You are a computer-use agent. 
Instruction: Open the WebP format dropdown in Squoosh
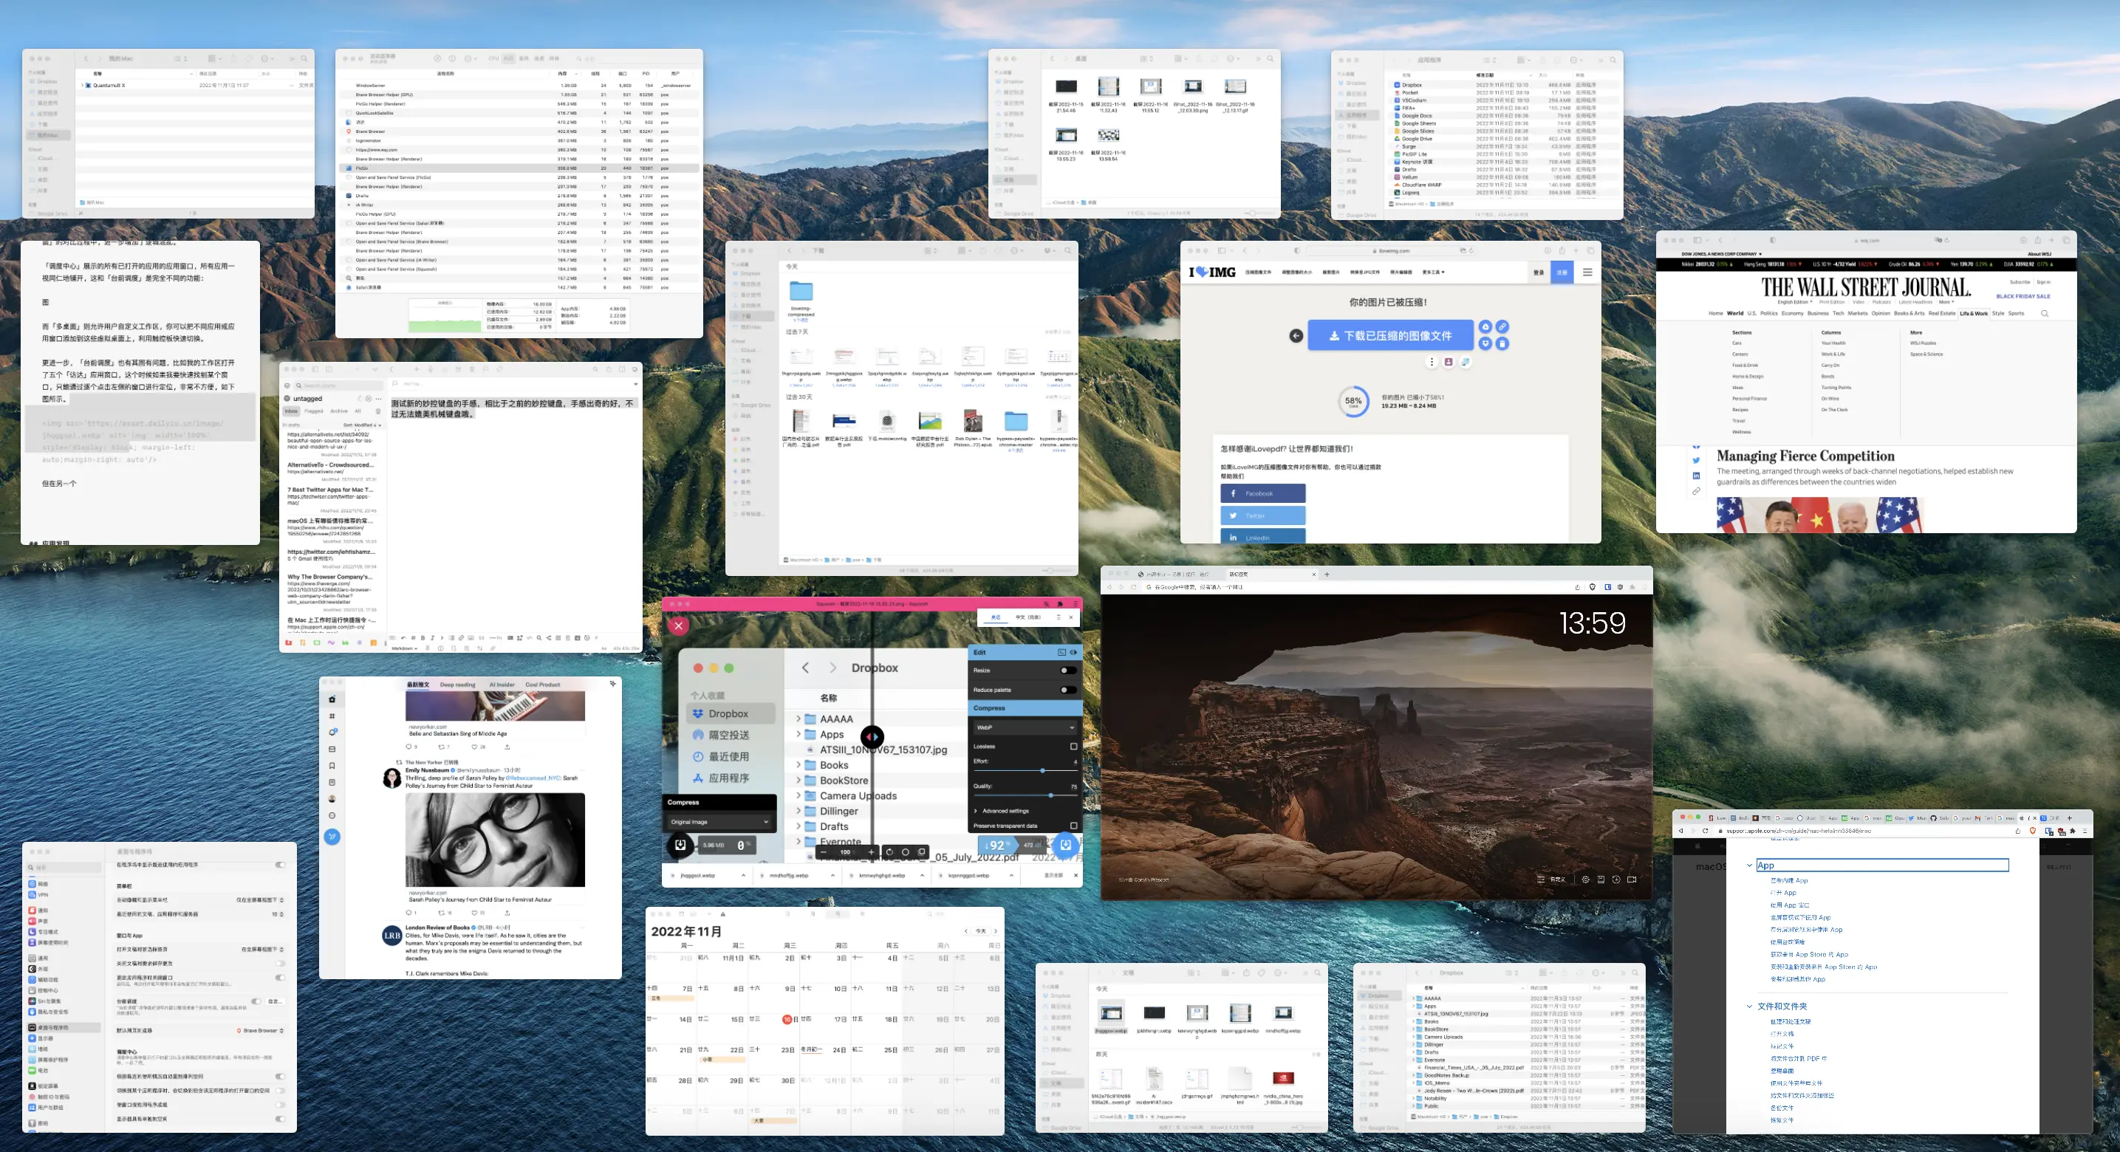(1025, 727)
